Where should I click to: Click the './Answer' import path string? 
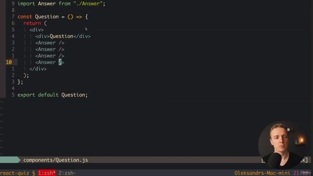coord(88,3)
